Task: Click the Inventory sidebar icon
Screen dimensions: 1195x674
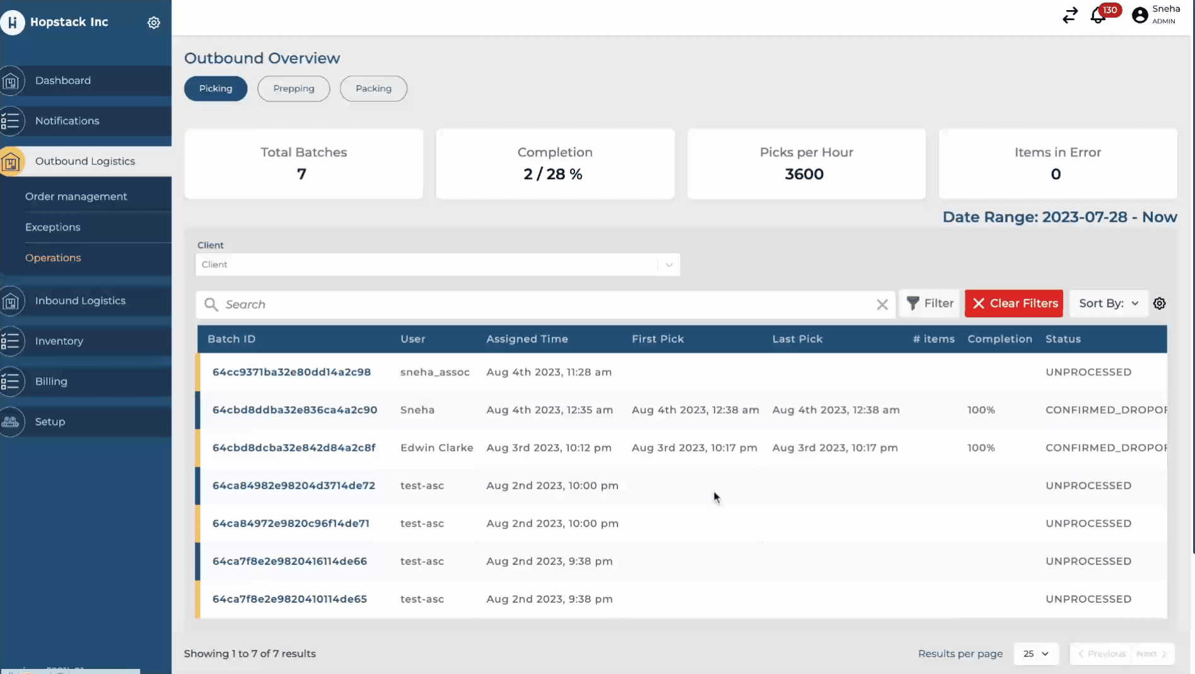Action: [x=11, y=341]
